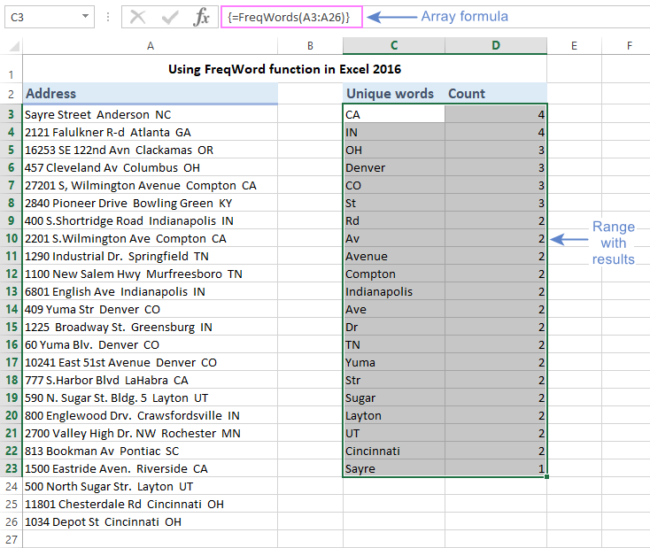Select cell '2121 Falulkner R-d Atlanta GA'
Viewport: 650px width, 548px height.
tap(150, 132)
